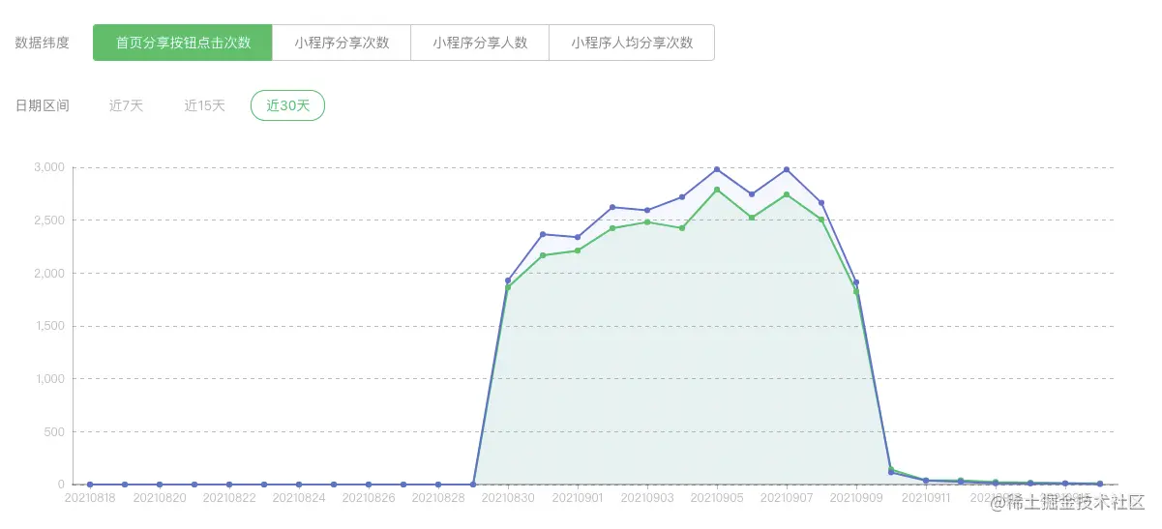This screenshot has height=529, width=1162.
Task: Open the 小程序分享人数 tab
Action: pyautogui.click(x=480, y=43)
